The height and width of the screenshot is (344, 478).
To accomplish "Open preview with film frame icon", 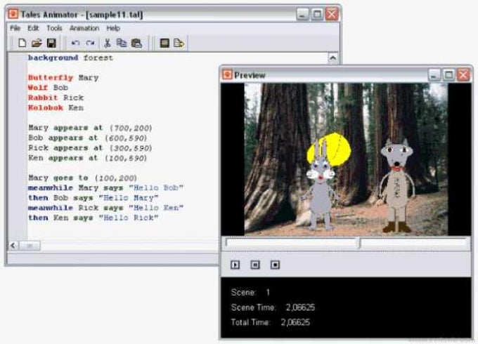I will 164,43.
